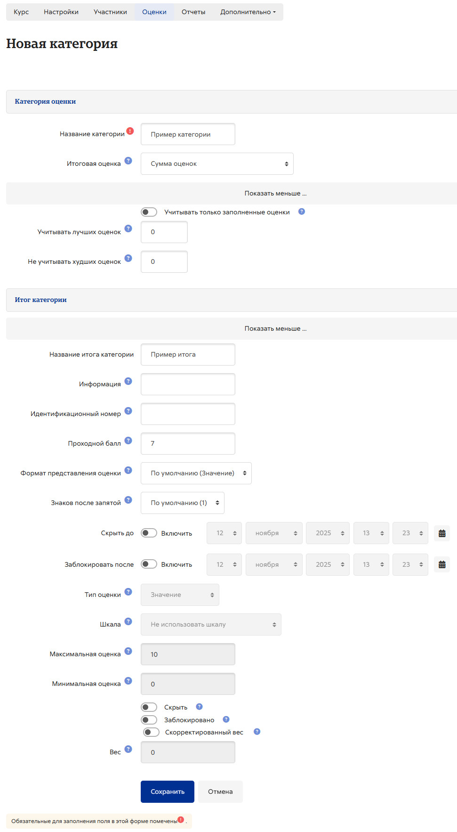Expand the Знаков после запятой dropdown

click(x=182, y=503)
